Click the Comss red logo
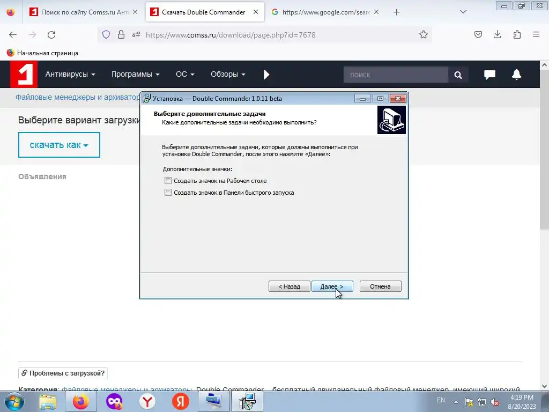 tap(24, 74)
